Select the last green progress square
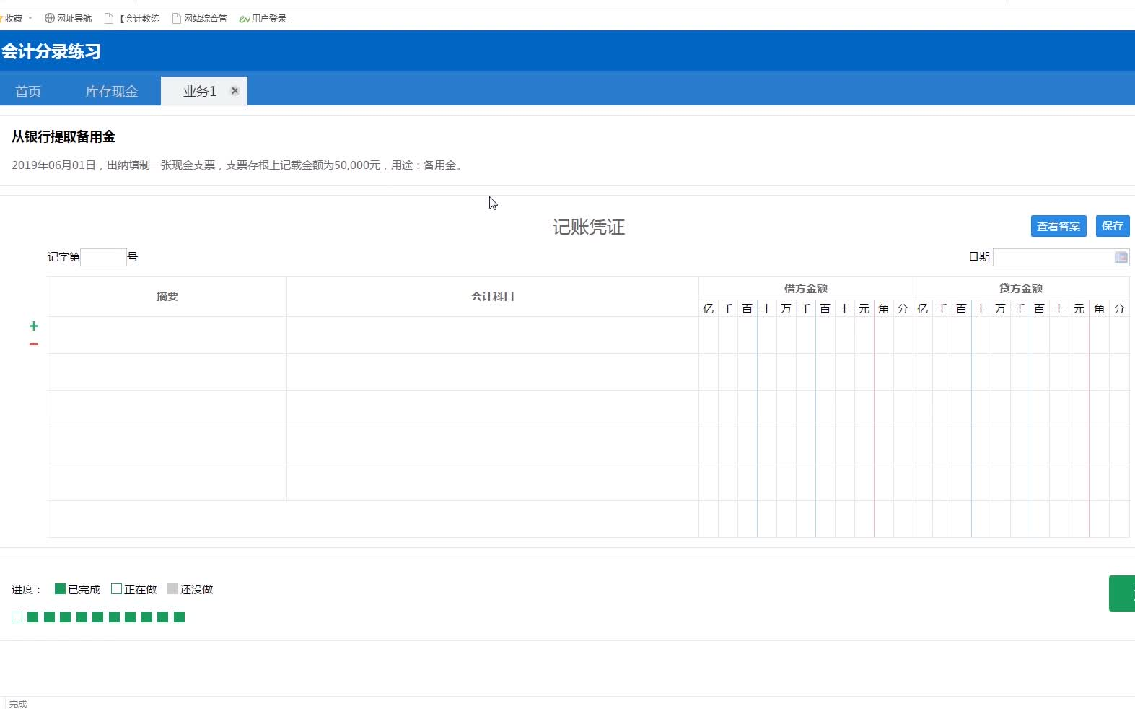 click(179, 617)
